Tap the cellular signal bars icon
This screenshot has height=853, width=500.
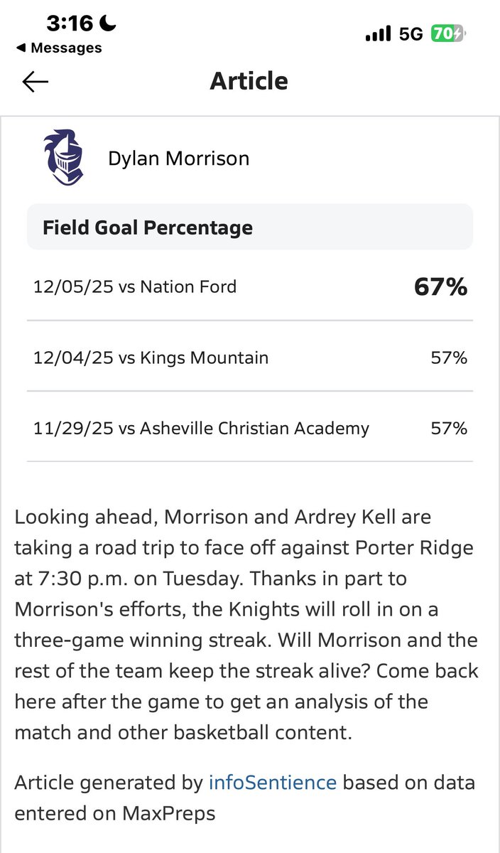pos(378,33)
